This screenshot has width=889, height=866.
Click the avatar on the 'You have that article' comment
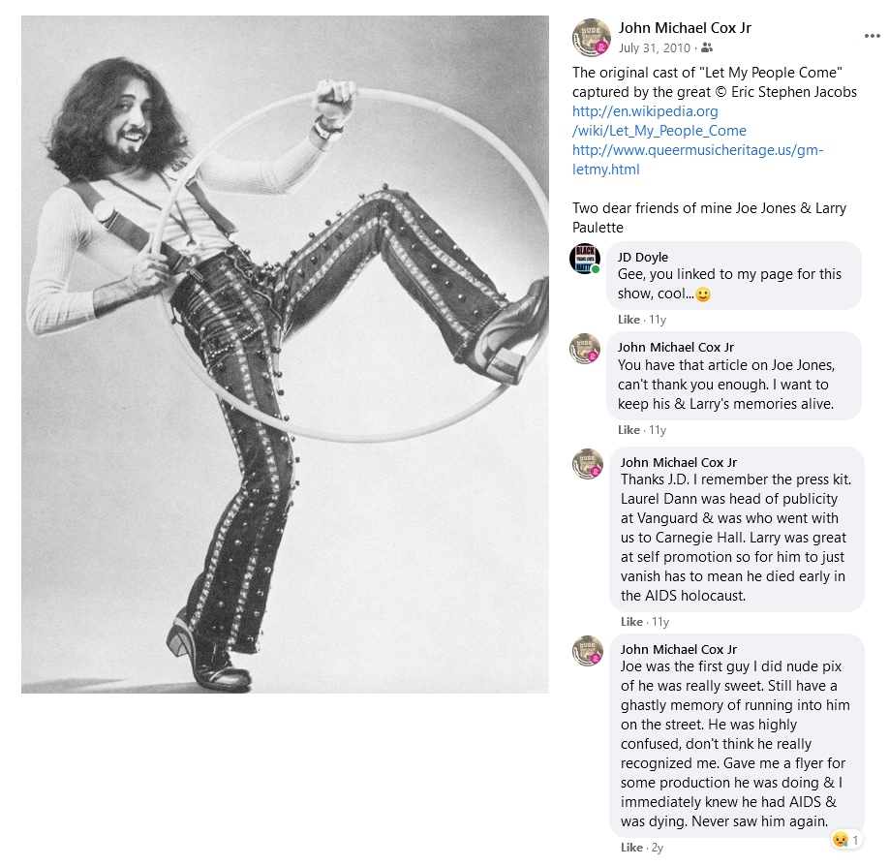point(585,349)
